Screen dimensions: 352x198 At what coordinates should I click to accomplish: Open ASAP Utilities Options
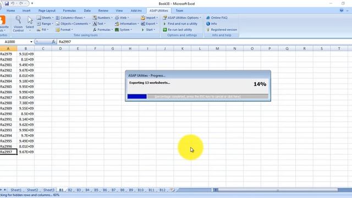182,18
